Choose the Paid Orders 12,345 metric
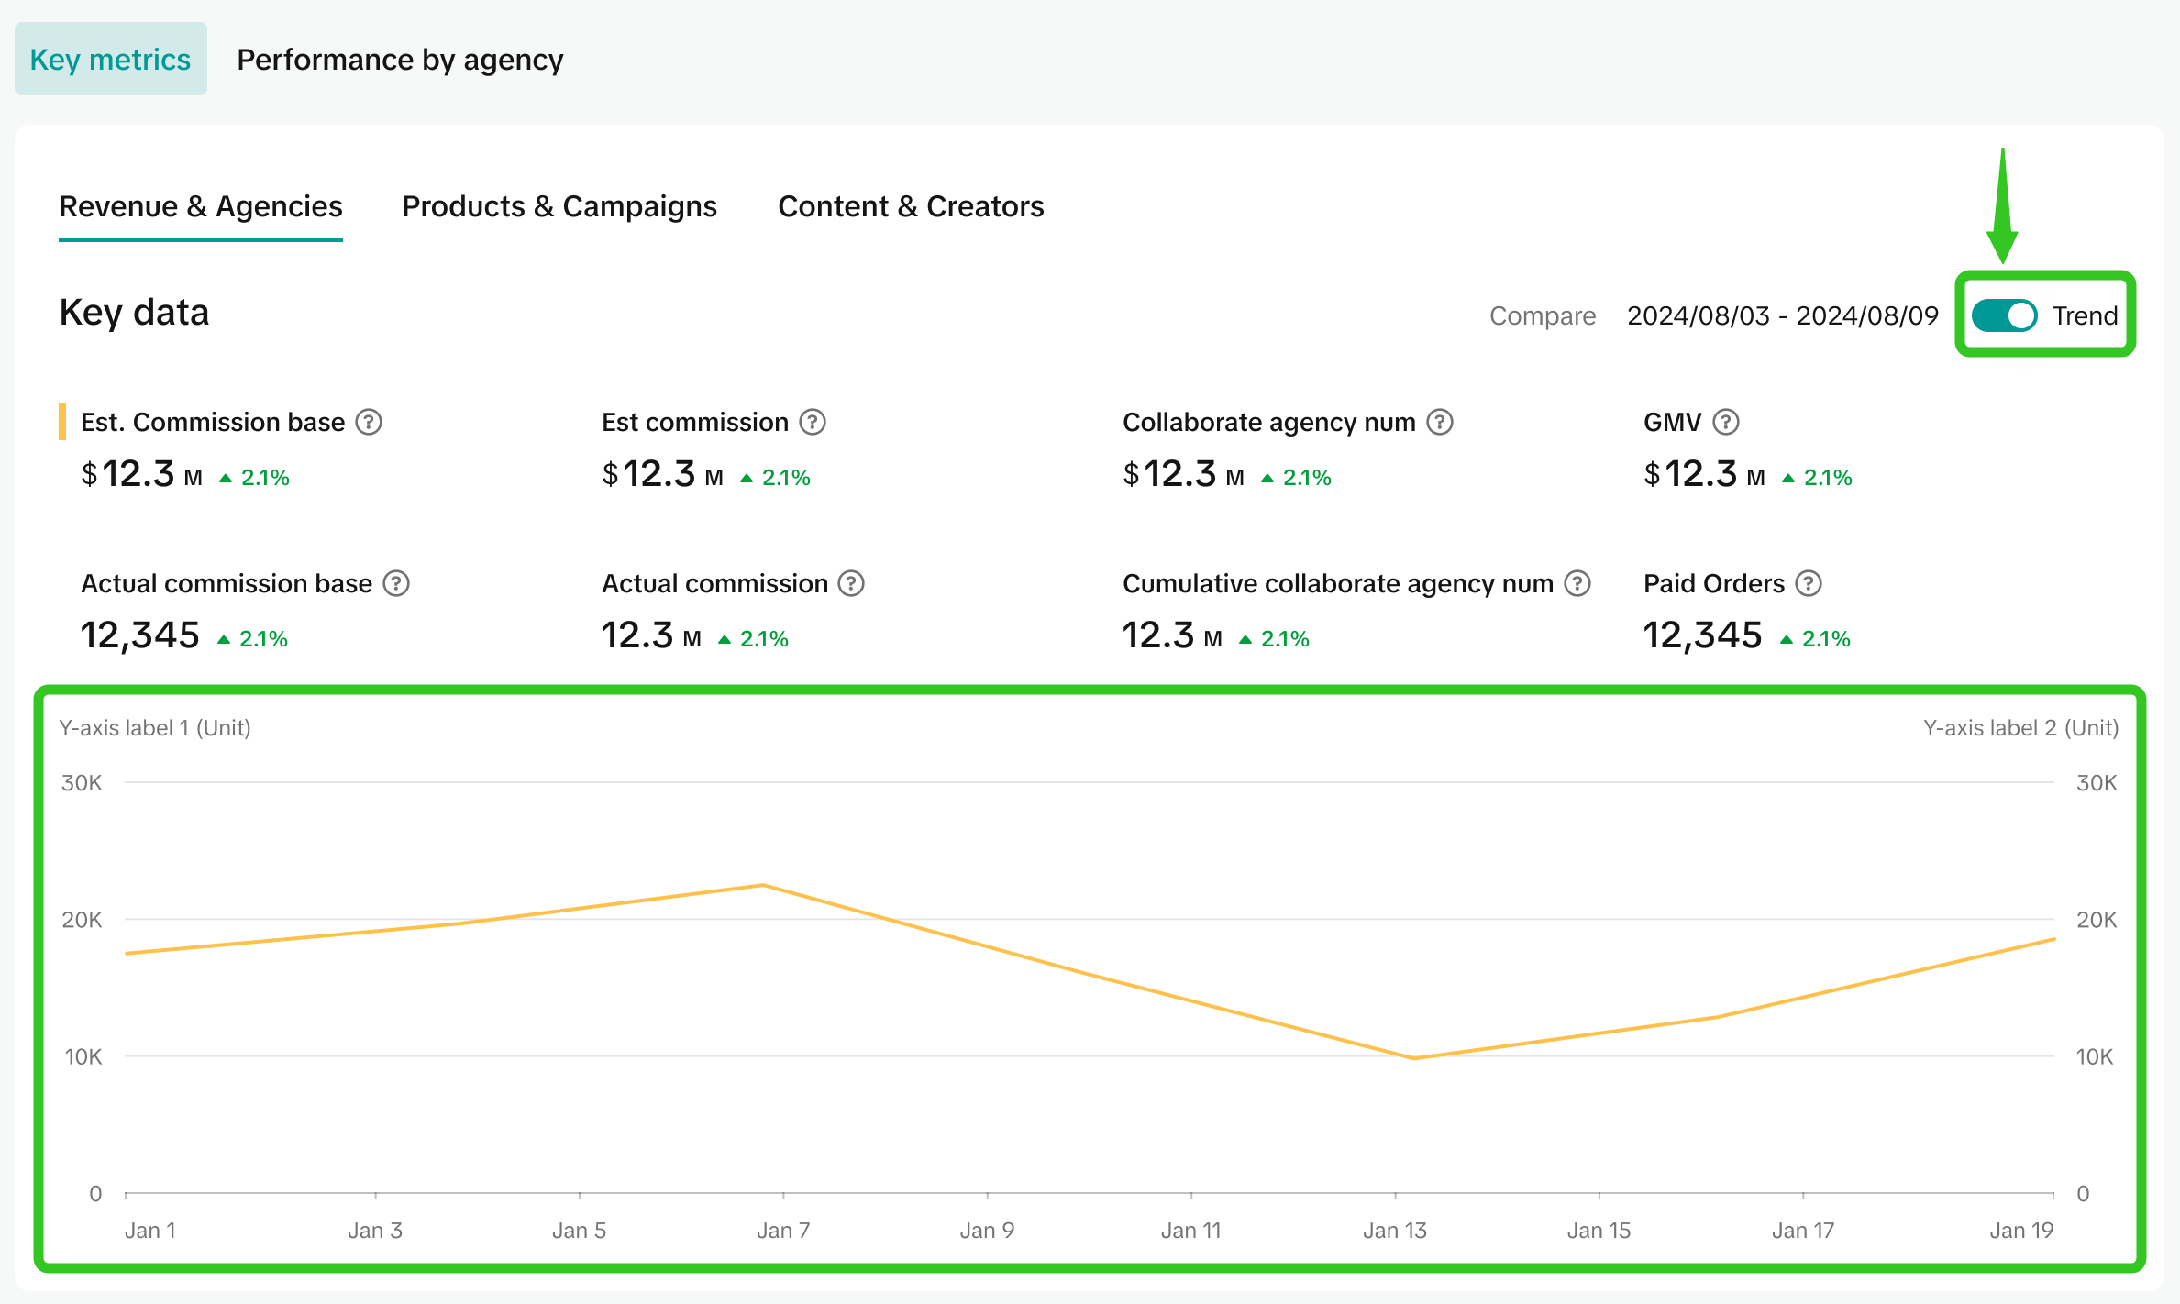2180x1304 pixels. pos(1702,635)
